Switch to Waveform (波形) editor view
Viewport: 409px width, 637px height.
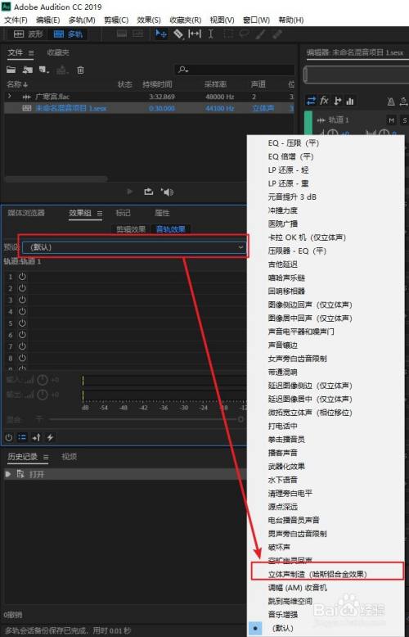[x=28, y=34]
